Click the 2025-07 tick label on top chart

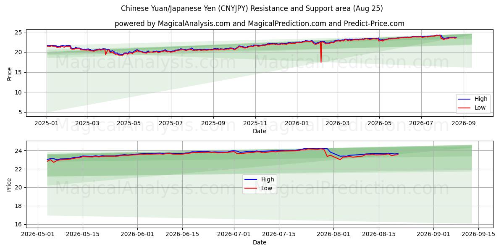(171, 124)
